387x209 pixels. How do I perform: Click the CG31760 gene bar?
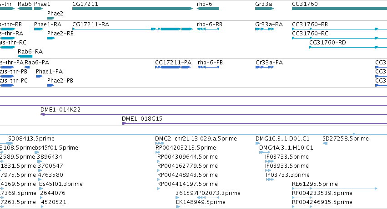coord(339,9)
